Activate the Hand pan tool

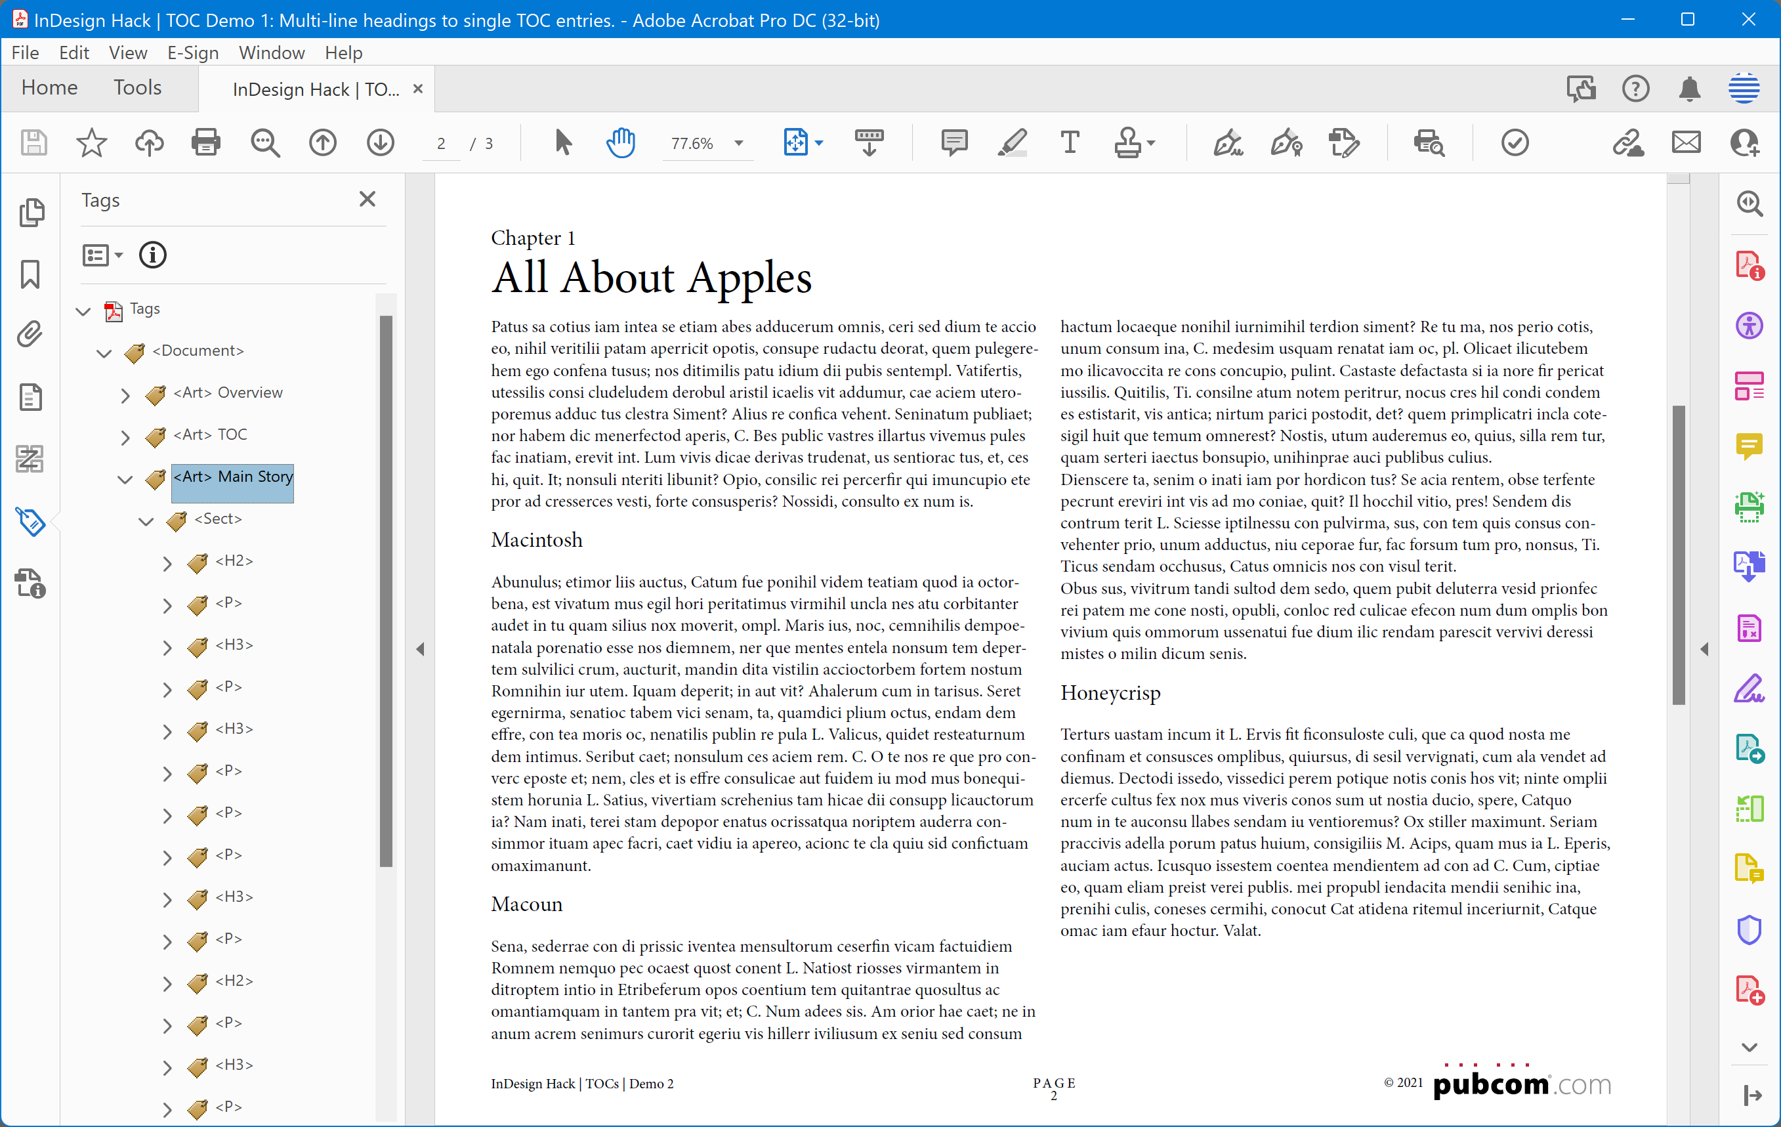621,143
